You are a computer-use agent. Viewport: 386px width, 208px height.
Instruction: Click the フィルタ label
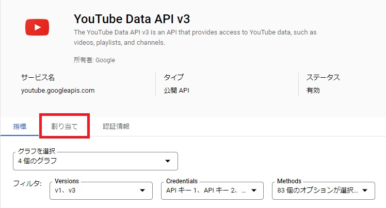pos(27,184)
